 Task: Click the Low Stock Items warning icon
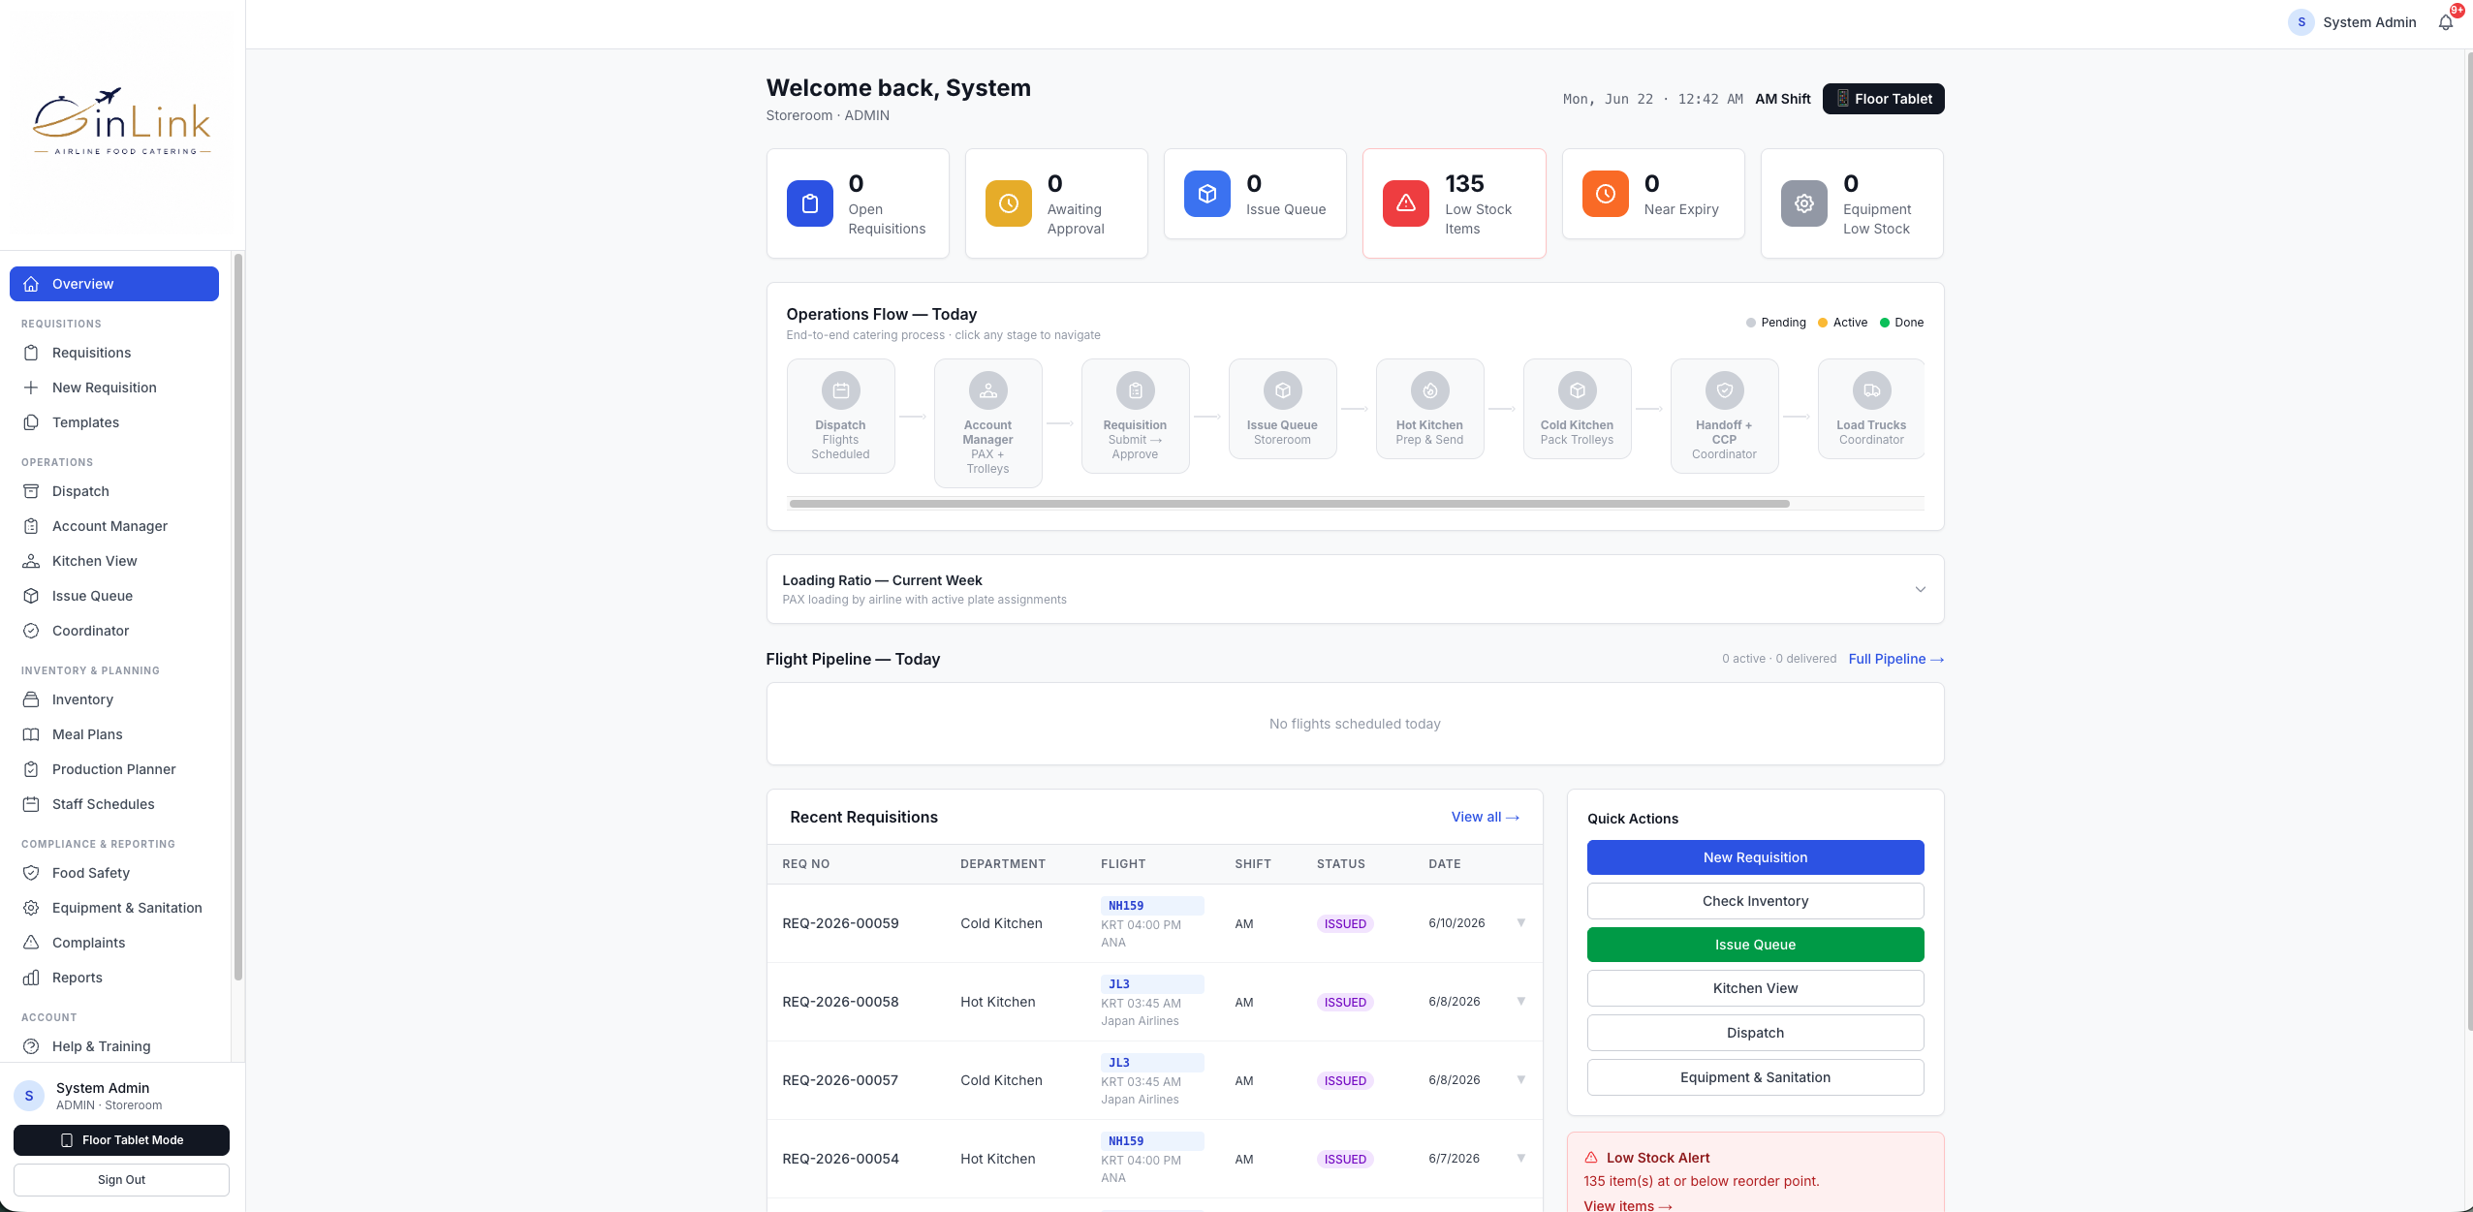(x=1405, y=203)
